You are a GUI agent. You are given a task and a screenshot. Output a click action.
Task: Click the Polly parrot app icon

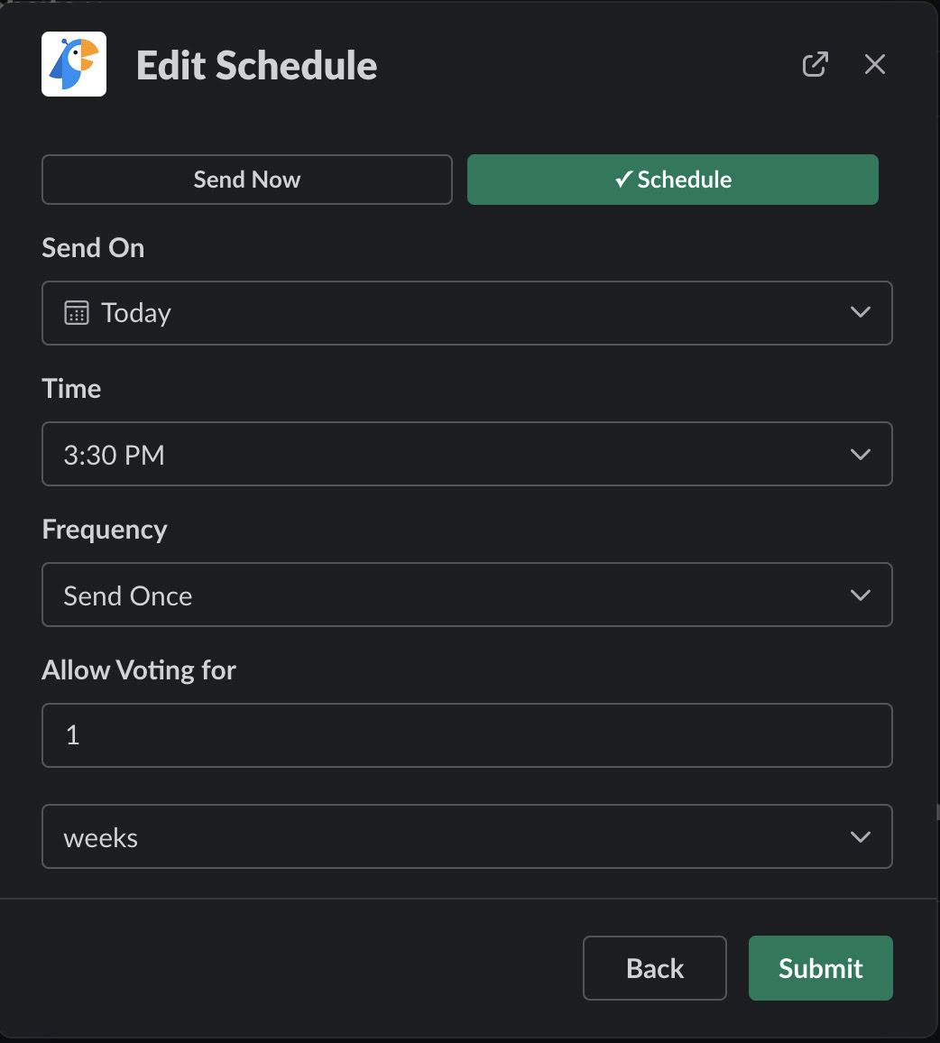click(74, 64)
